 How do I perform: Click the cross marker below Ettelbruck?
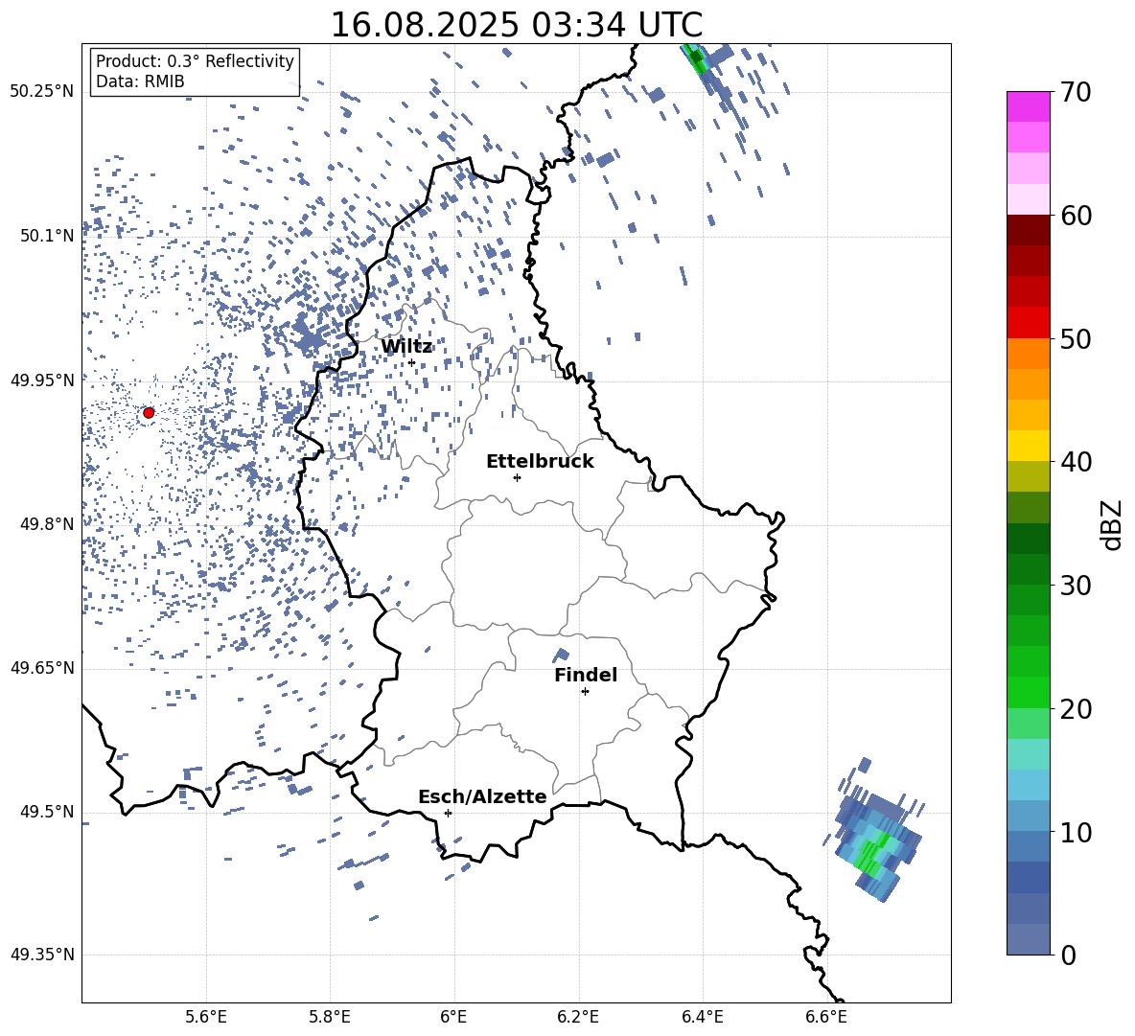click(517, 477)
